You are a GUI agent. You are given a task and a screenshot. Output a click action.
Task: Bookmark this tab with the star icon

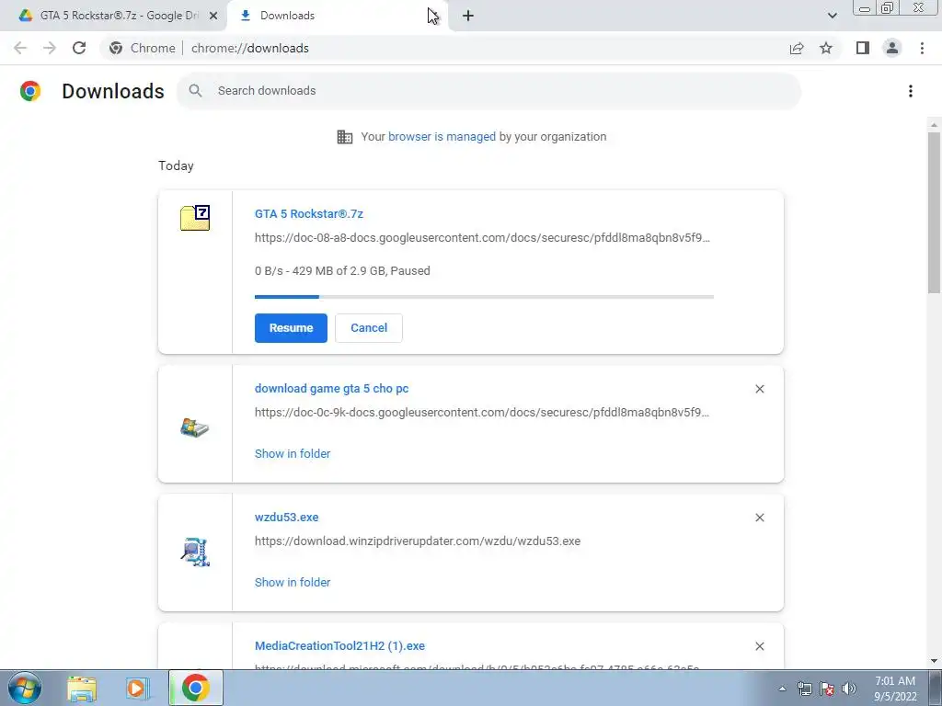coord(826,48)
